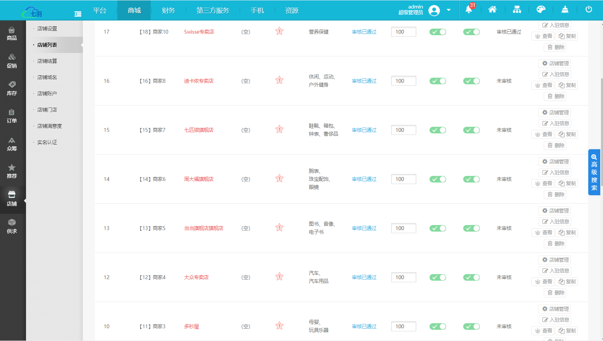Open the 订单 sidebar section
The height and width of the screenshot is (341, 603).
tap(12, 116)
